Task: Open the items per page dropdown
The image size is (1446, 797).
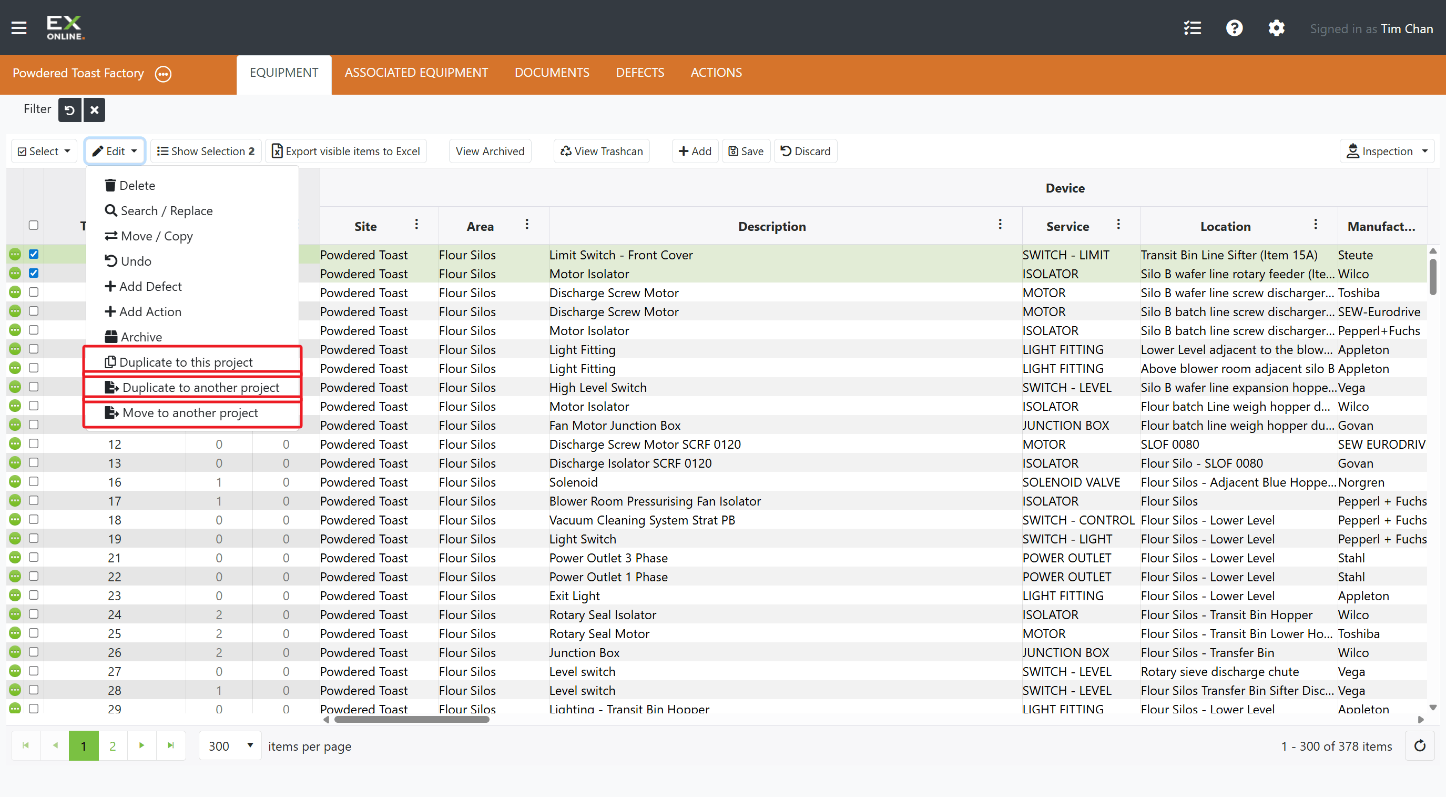Action: point(230,746)
